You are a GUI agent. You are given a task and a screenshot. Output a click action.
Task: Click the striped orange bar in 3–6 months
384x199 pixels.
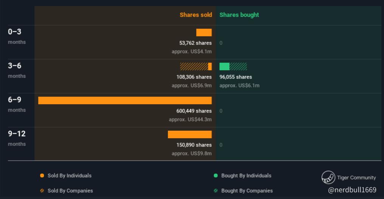(x=194, y=66)
